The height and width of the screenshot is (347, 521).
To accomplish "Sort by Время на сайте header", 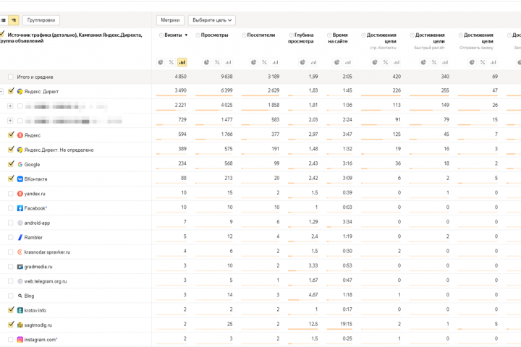I will click(341, 38).
